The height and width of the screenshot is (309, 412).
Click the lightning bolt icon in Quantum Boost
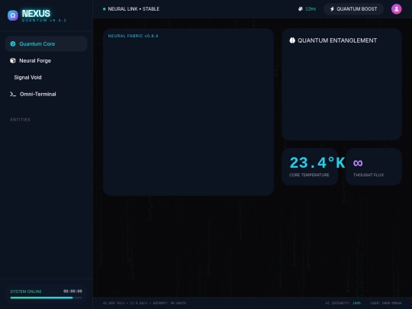pyautogui.click(x=332, y=9)
